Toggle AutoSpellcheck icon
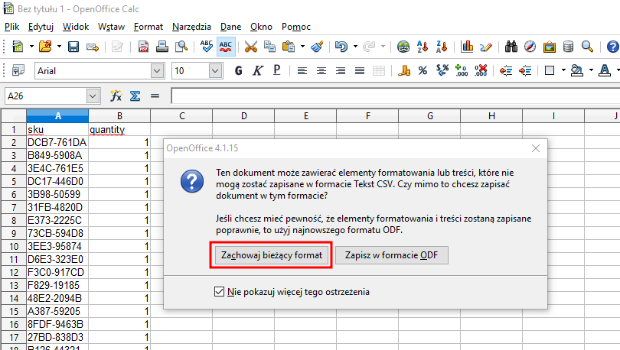 point(226,47)
